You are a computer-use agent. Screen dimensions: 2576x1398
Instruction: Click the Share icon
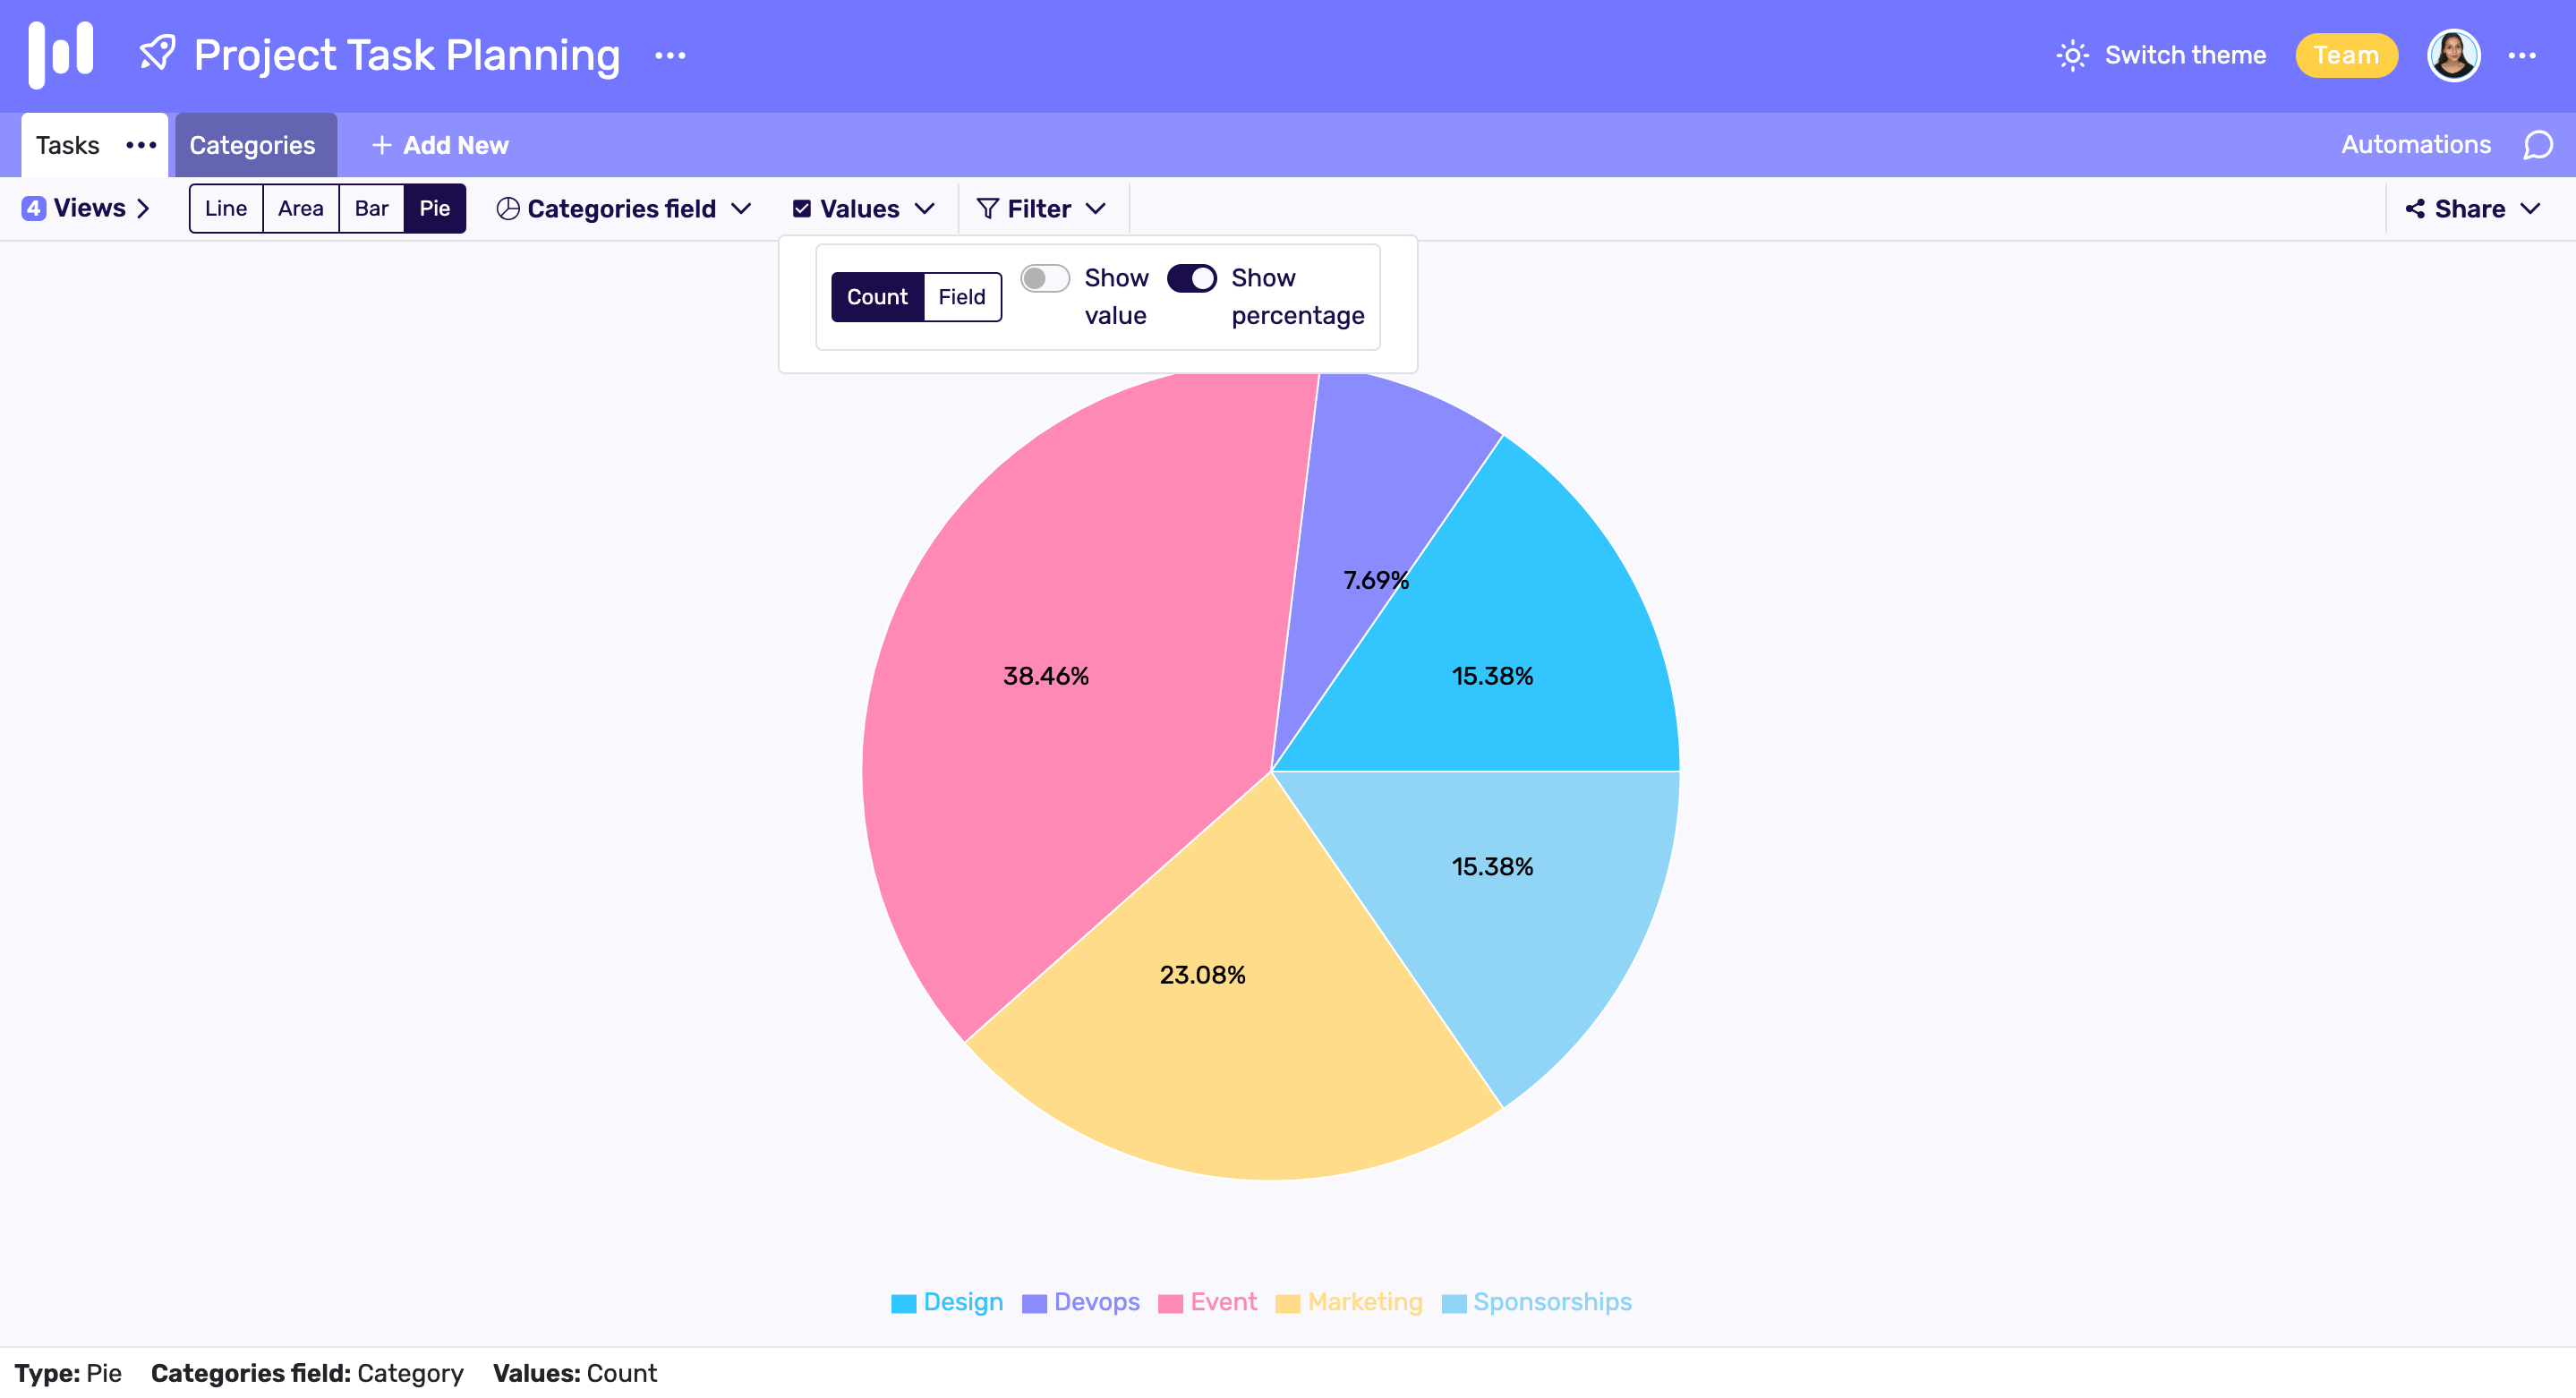(x=2414, y=208)
